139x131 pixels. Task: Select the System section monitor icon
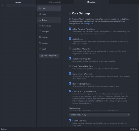pyautogui.click(x=40, y=20)
